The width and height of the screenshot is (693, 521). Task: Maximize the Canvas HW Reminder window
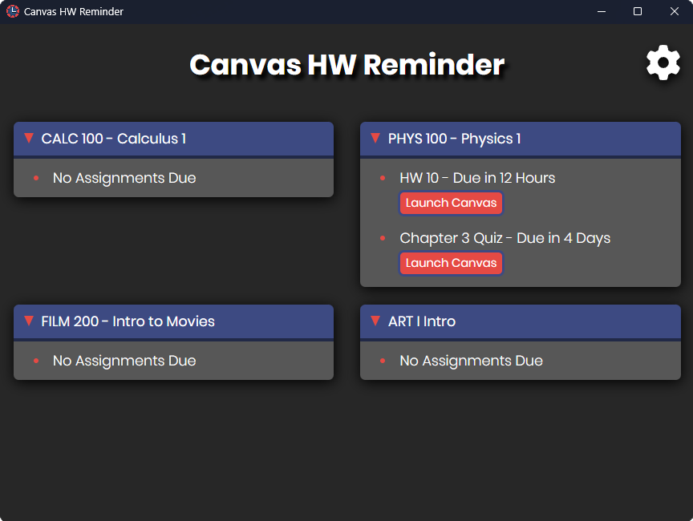click(638, 11)
